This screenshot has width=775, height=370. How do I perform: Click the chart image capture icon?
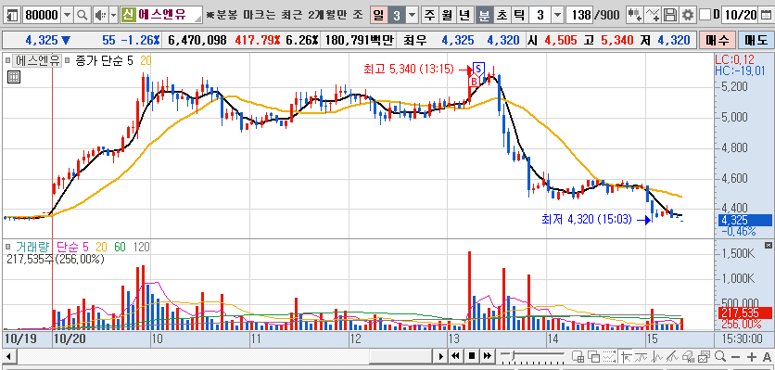[705, 356]
